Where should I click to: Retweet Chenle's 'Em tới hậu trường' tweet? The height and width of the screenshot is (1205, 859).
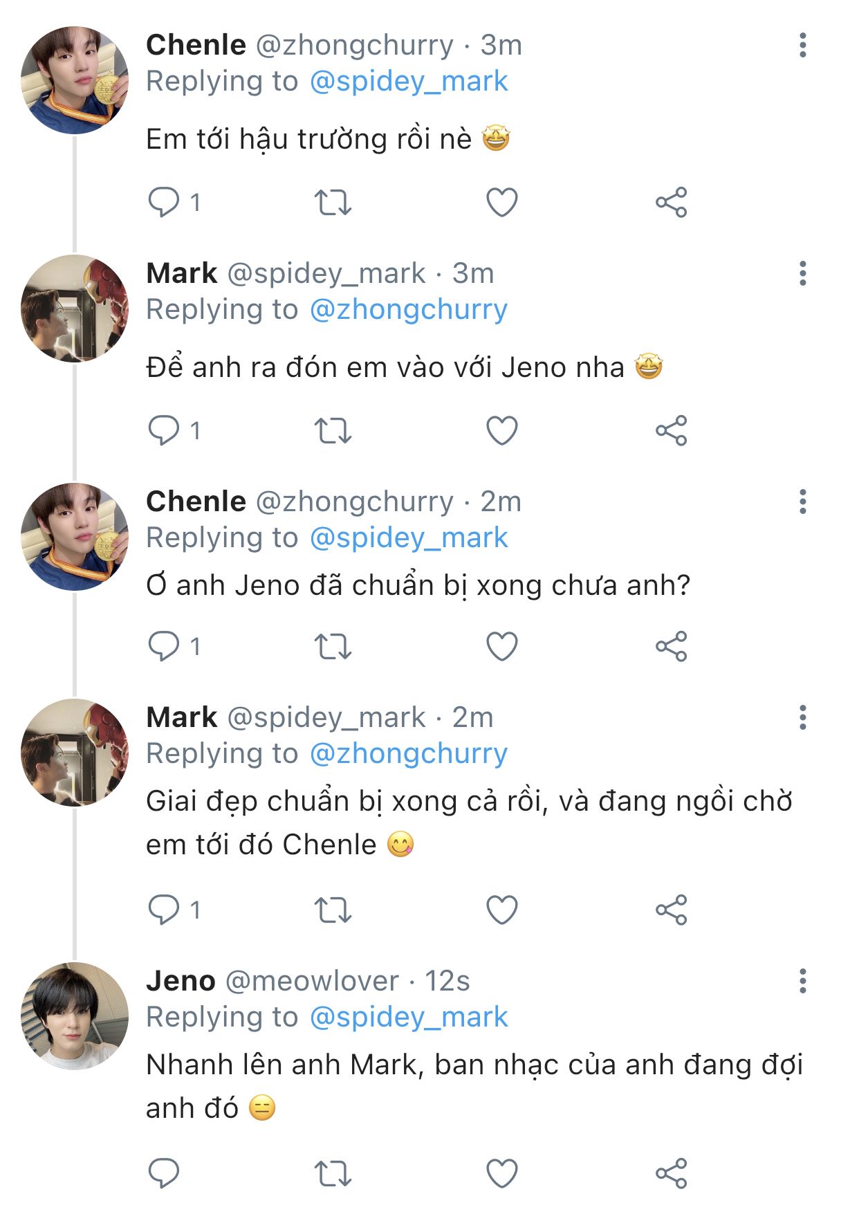click(333, 202)
